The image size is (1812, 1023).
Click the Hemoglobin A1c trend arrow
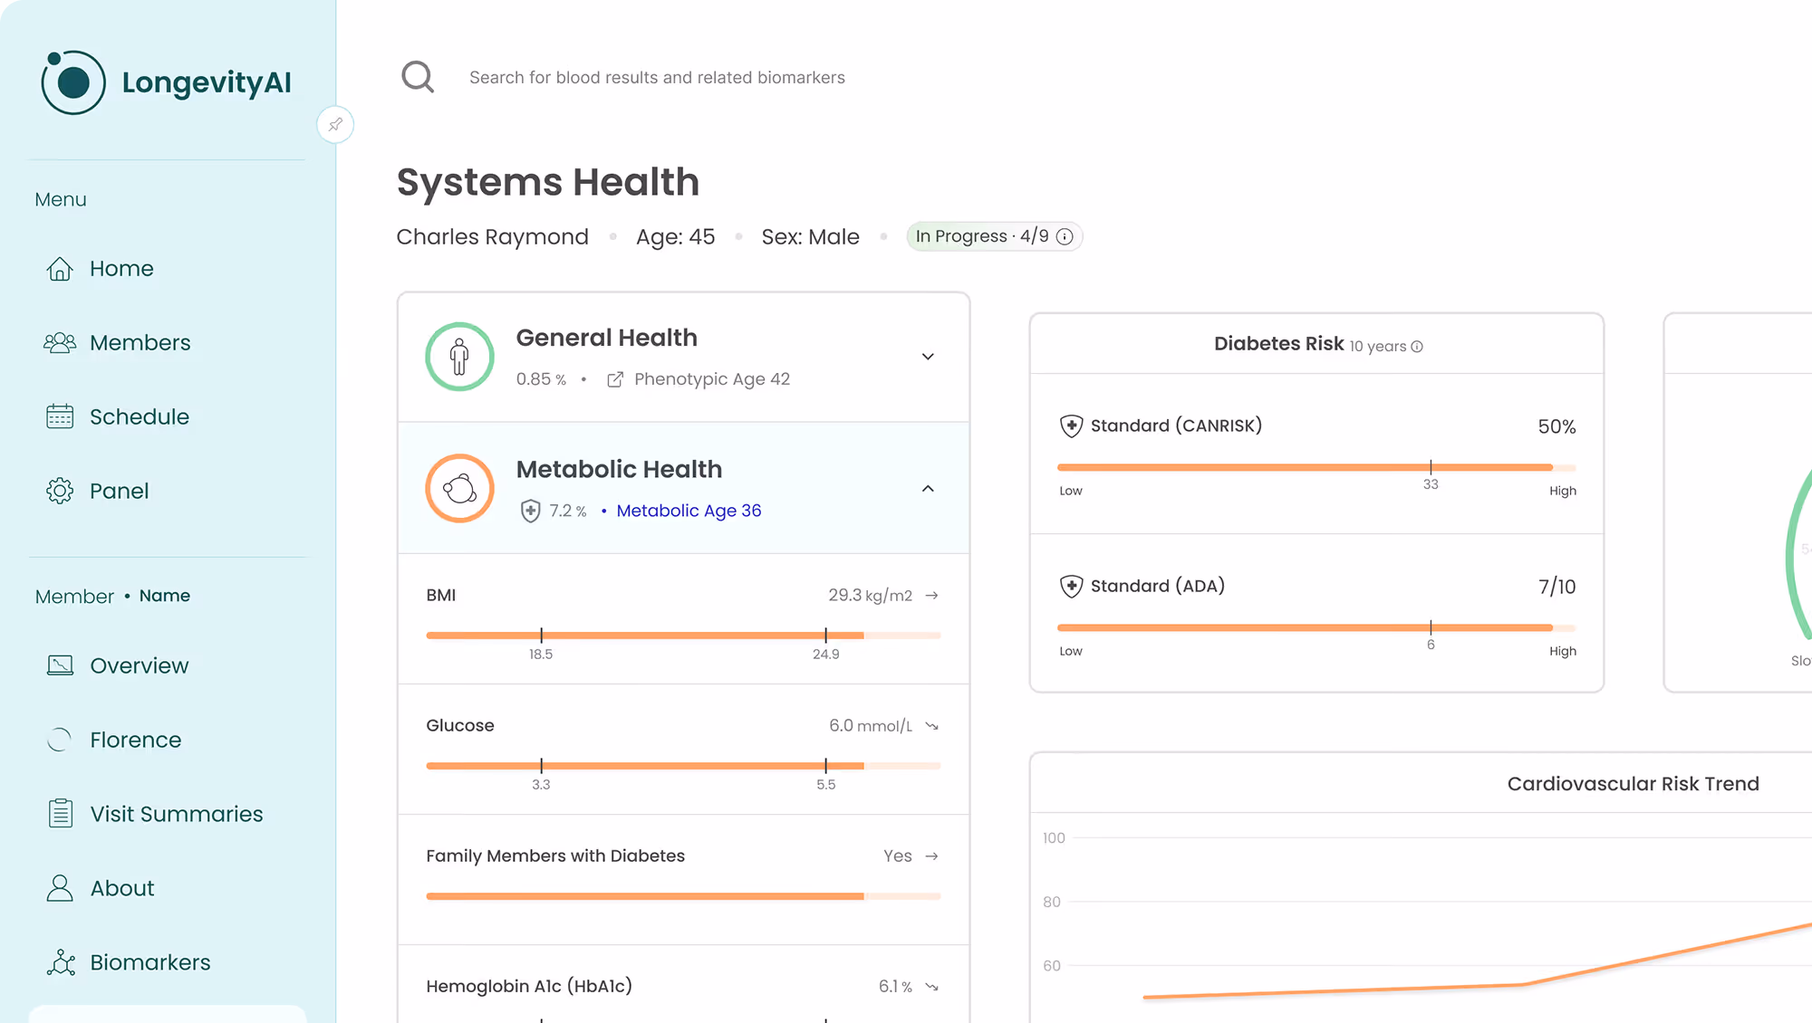coord(931,987)
